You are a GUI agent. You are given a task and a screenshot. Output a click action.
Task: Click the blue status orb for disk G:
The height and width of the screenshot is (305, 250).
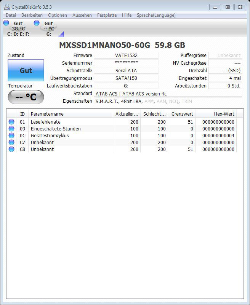tap(37, 23)
